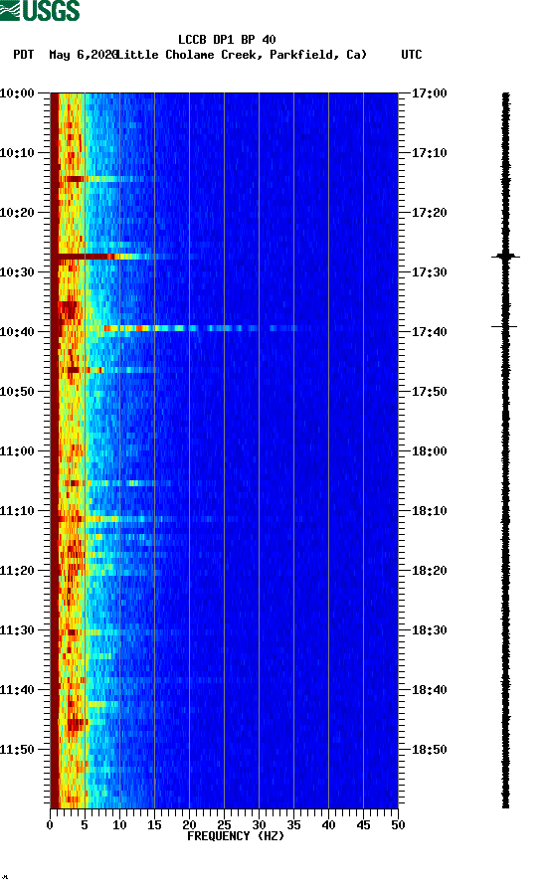Click the red energy patch near 11:45
Image resolution: width=549 pixels, height=888 pixels.
pos(77,723)
